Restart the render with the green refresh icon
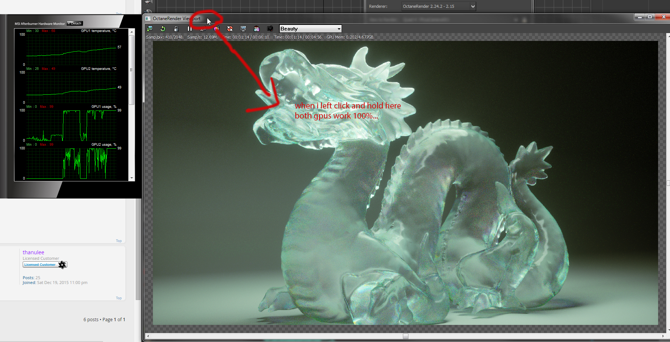 163,29
